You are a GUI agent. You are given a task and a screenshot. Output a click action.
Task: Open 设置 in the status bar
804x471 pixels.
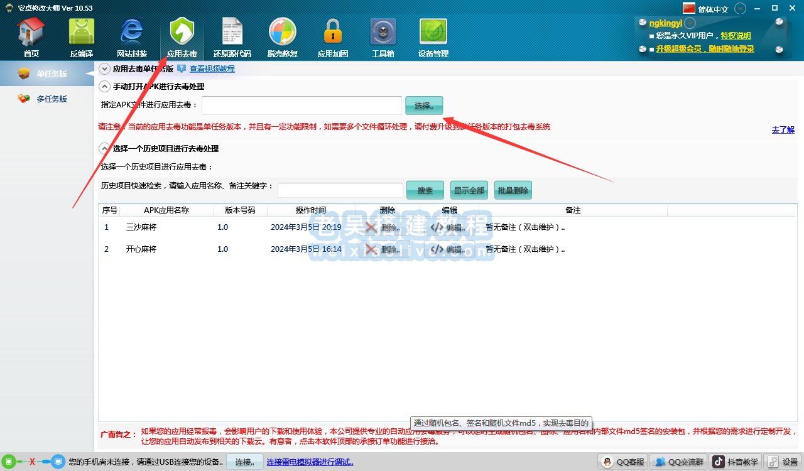783,462
